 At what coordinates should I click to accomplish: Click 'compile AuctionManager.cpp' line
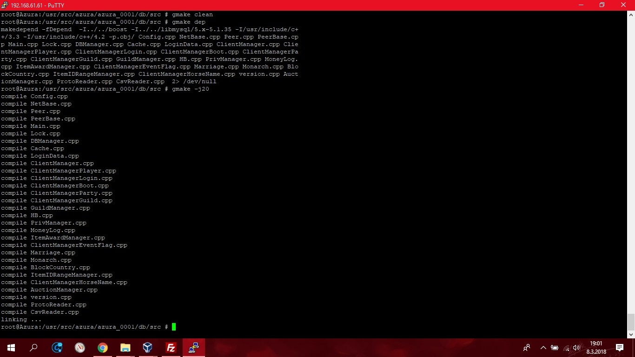[x=49, y=290]
